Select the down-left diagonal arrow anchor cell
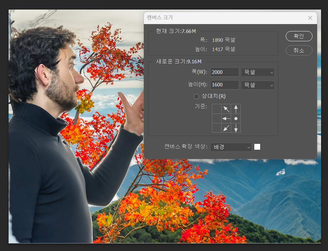The height and width of the screenshot is (251, 328). (226, 128)
